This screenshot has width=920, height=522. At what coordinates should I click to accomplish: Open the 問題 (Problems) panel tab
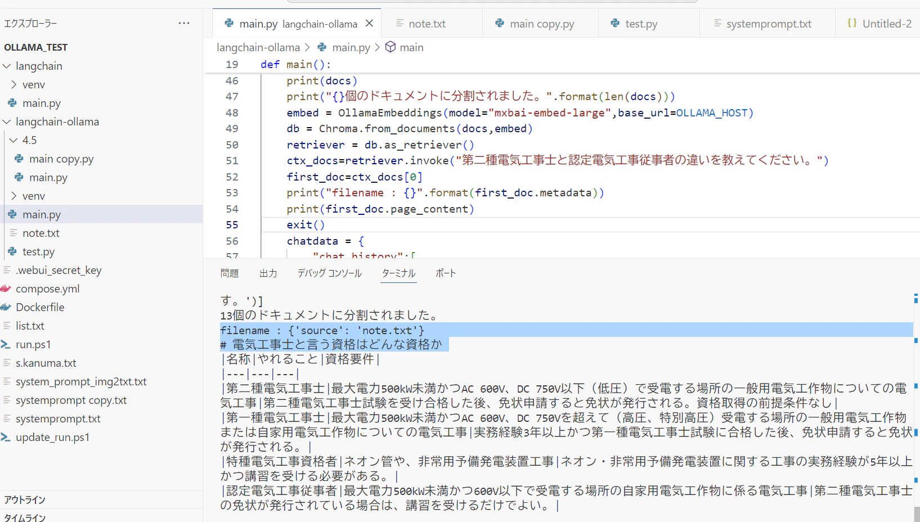(x=230, y=273)
